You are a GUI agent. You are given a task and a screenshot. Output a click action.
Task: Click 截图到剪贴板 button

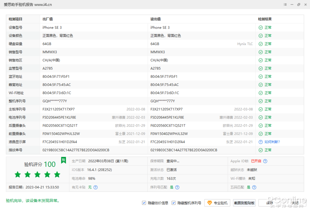tap(244, 203)
